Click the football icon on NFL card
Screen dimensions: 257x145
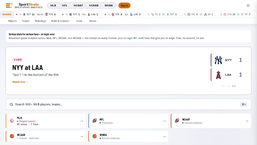tap(95, 121)
